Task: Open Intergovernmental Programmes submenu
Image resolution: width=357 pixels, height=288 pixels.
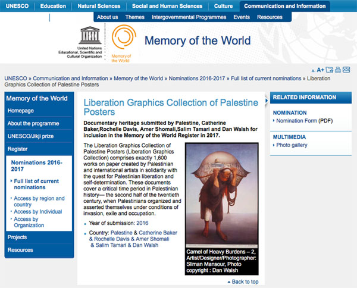Action: (x=189, y=17)
